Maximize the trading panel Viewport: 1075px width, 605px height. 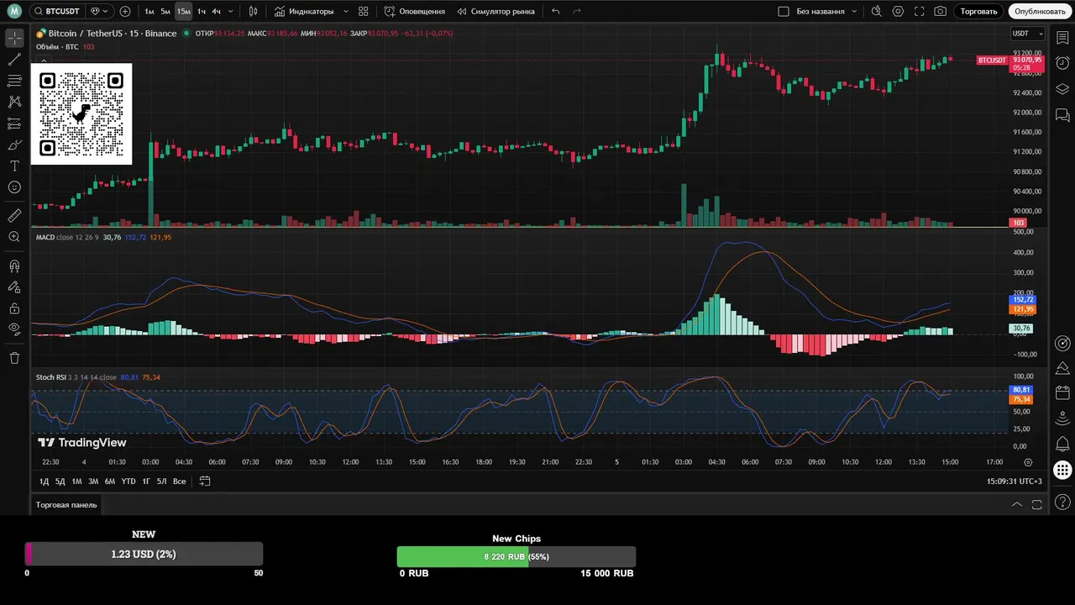click(x=1037, y=505)
